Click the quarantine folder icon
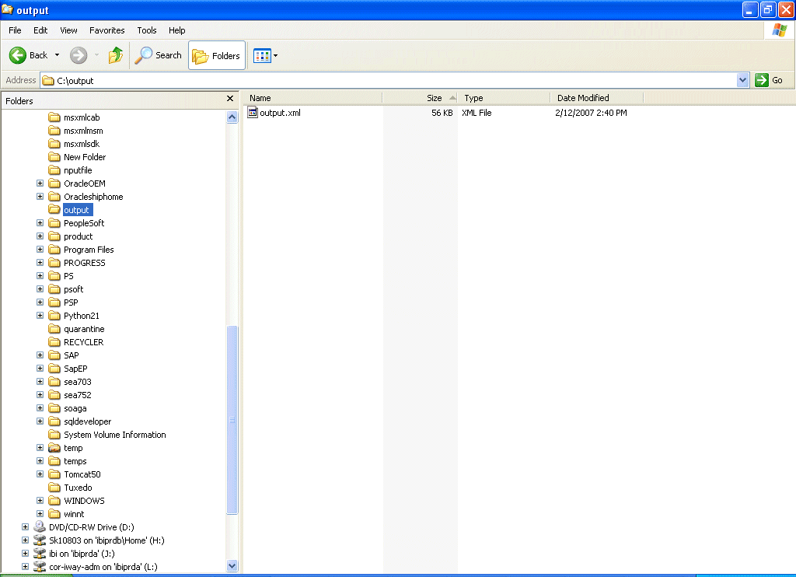The height and width of the screenshot is (577, 796). (54, 329)
